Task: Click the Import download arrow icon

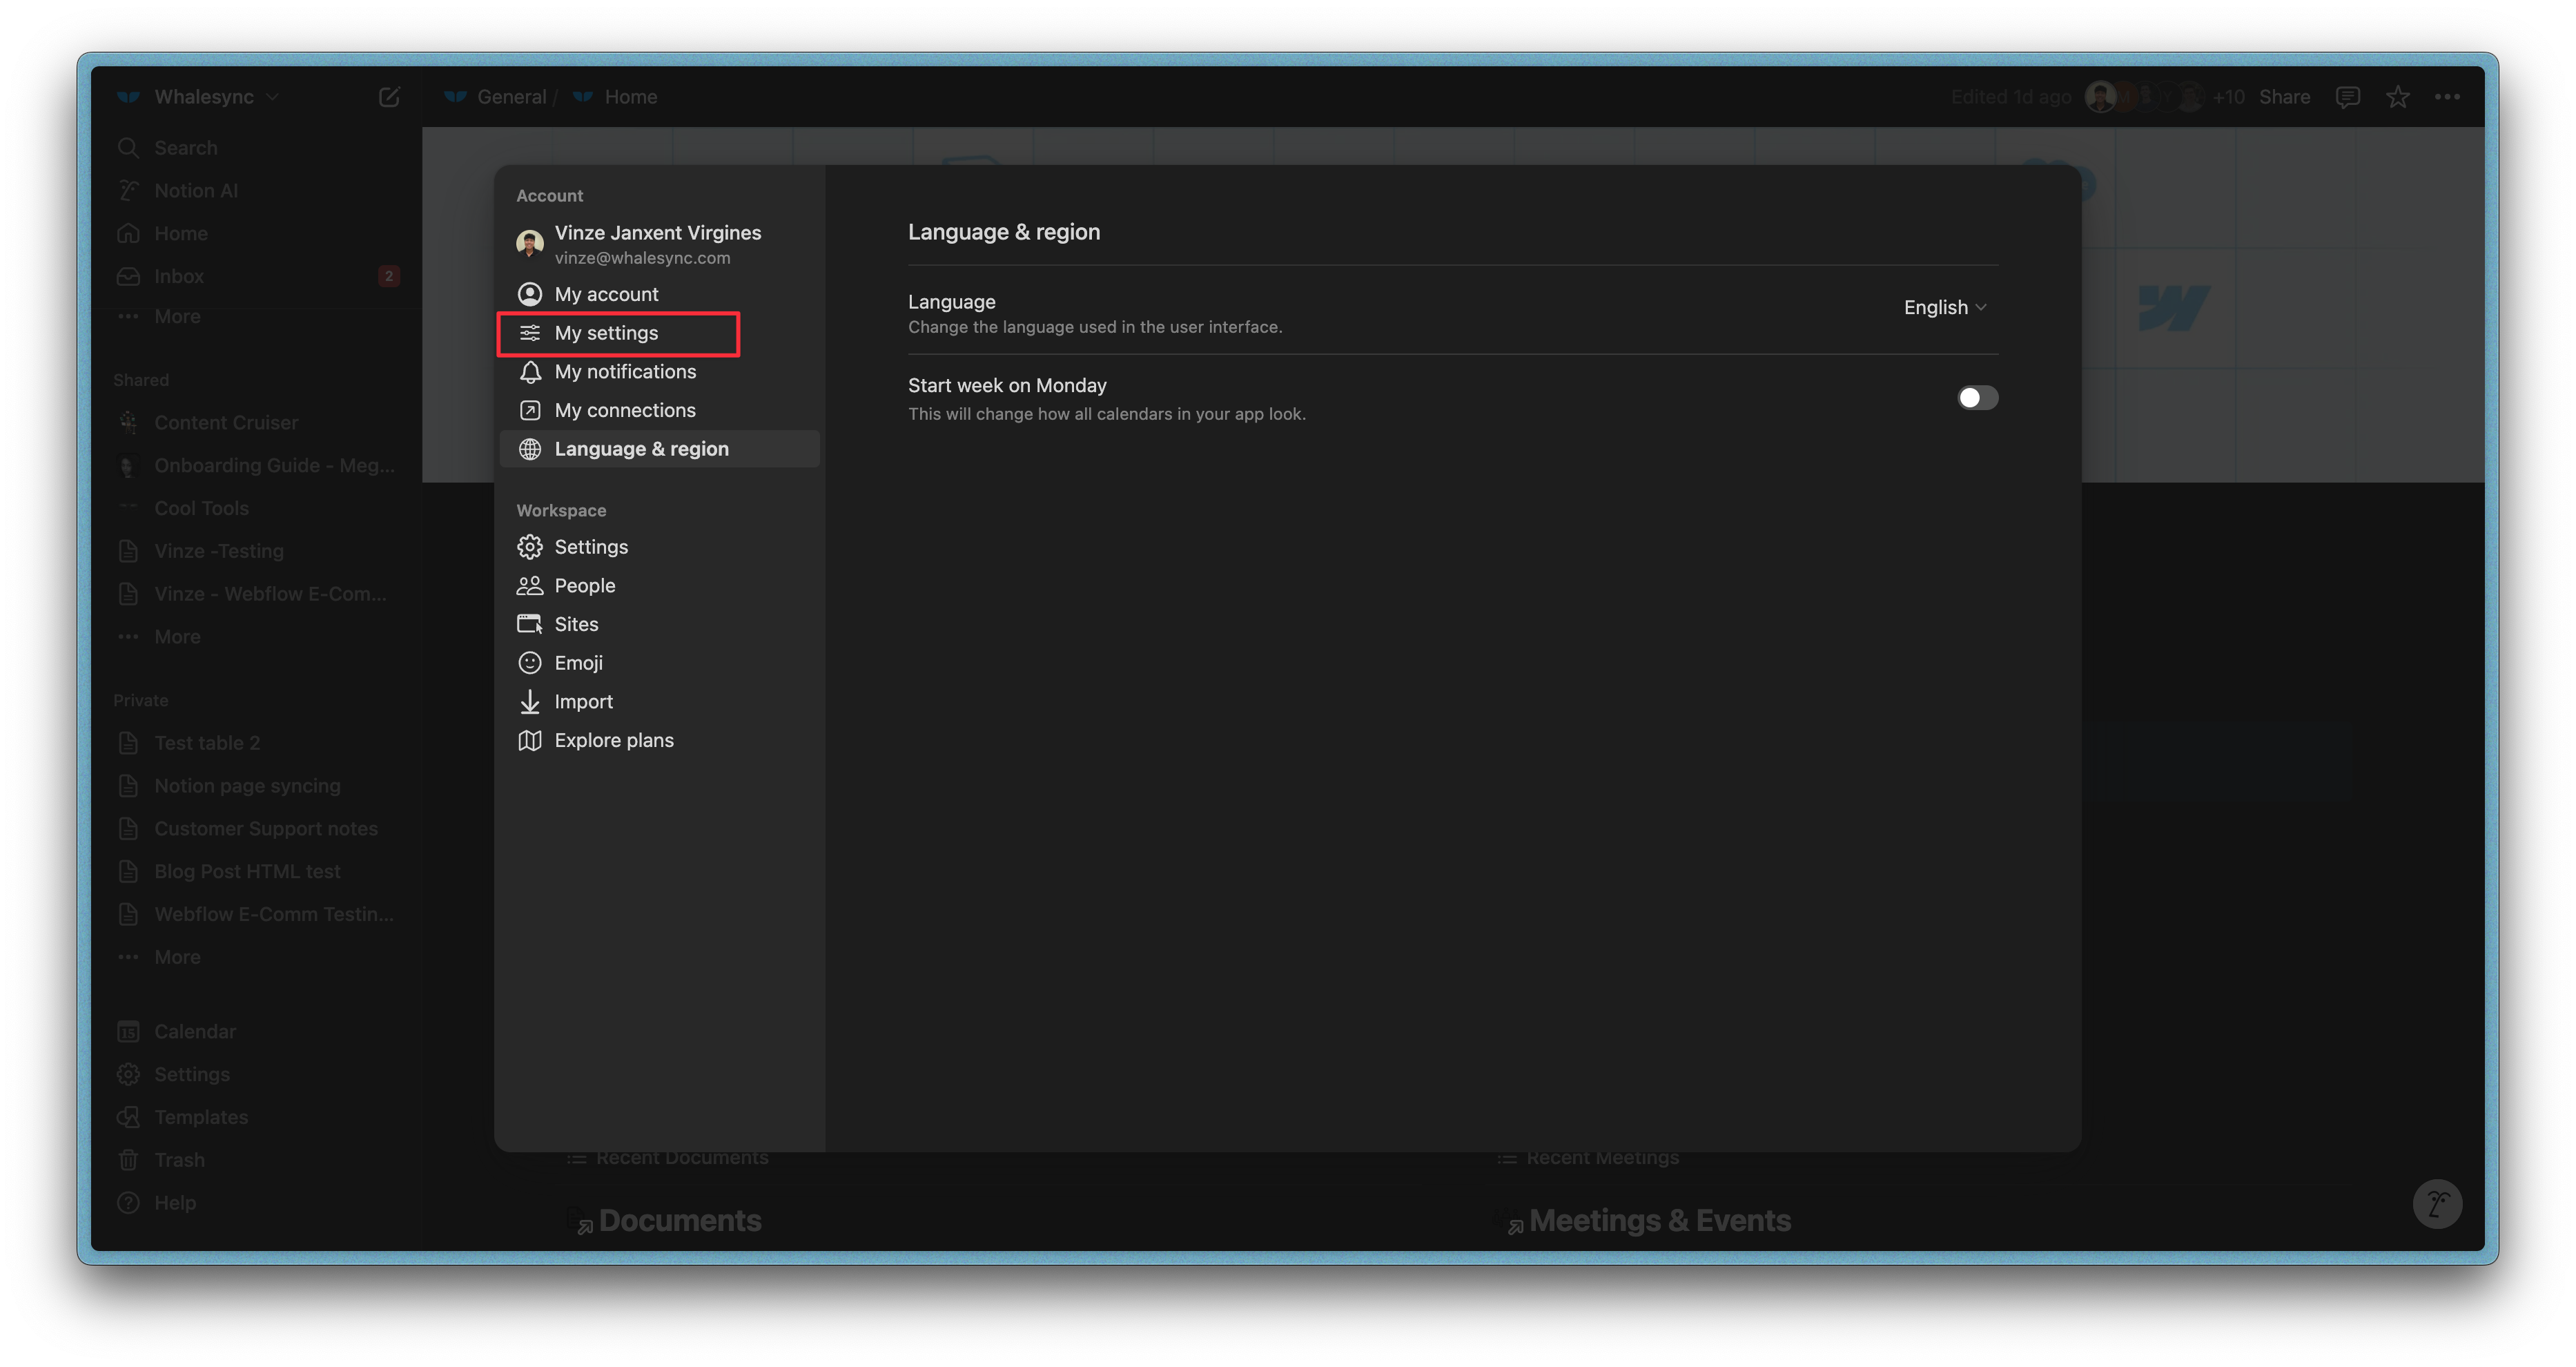Action: [x=529, y=702]
